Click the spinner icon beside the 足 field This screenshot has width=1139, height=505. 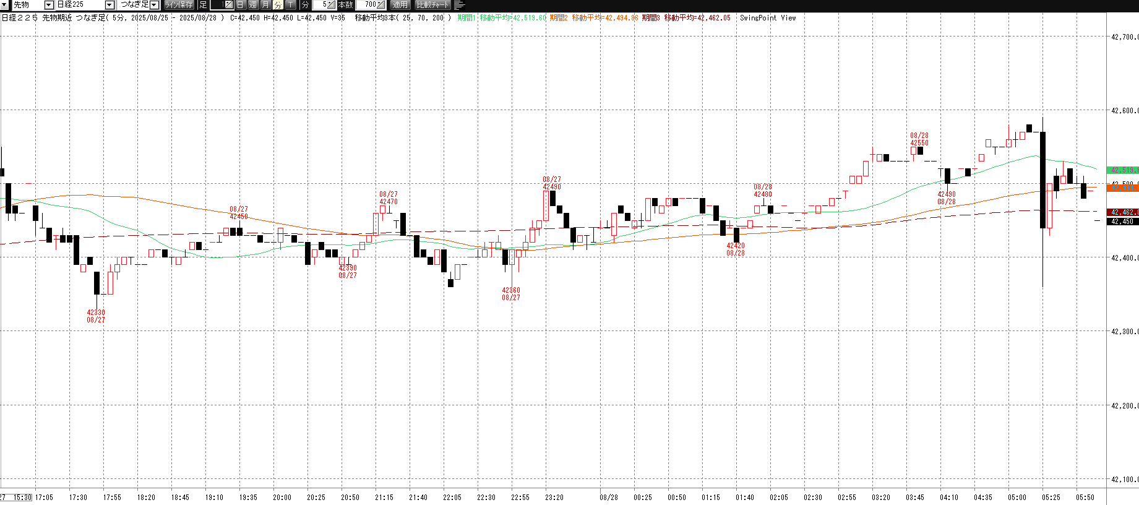point(228,5)
